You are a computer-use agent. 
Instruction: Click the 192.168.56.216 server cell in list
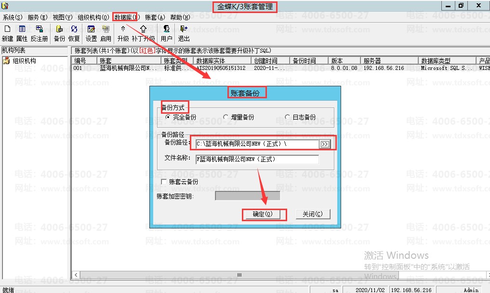pos(384,68)
